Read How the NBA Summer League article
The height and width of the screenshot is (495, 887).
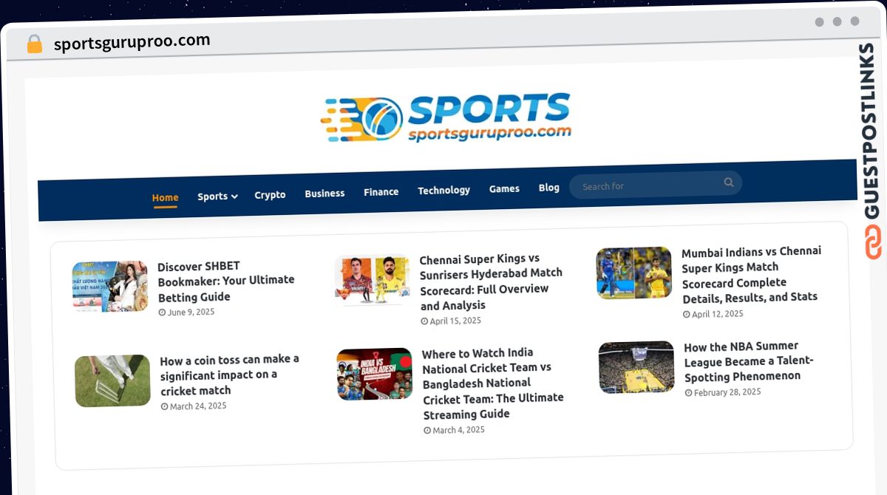point(749,361)
